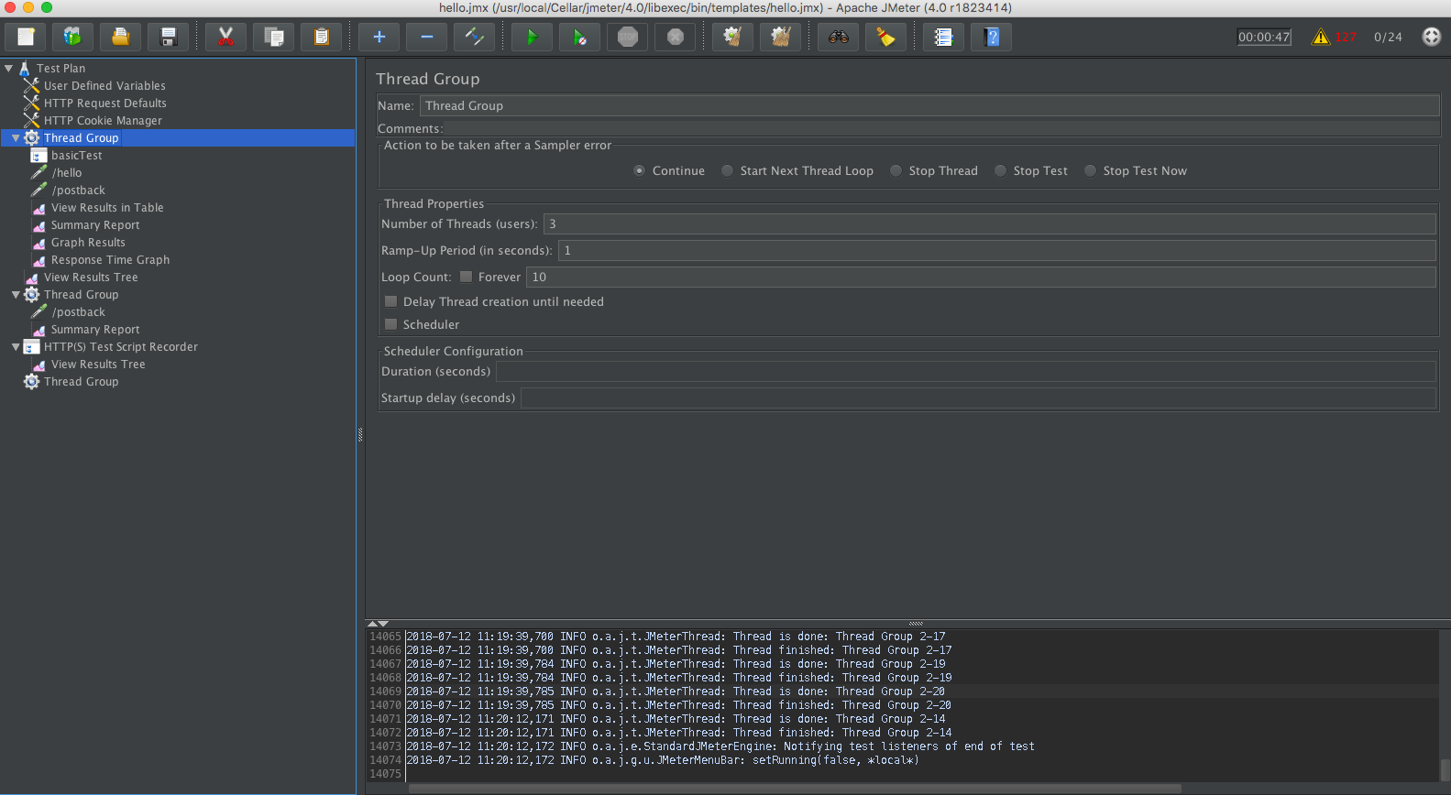Select Start Next Thread Loop option
Viewport: 1451px width, 795px height.
tap(728, 170)
